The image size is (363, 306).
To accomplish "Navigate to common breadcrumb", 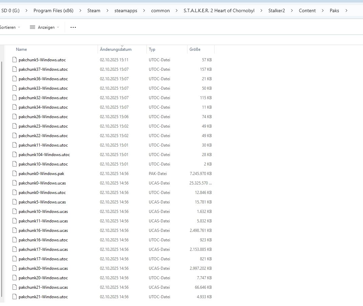I will [160, 10].
